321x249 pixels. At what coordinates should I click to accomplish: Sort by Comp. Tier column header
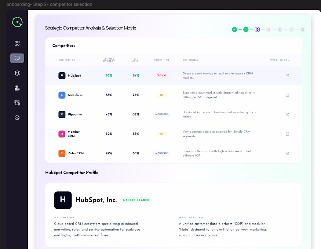[x=162, y=60]
